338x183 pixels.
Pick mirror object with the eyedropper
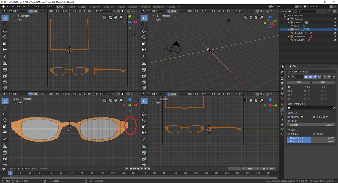tap(334, 108)
